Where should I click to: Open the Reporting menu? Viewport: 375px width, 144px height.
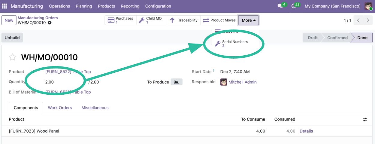pyautogui.click(x=130, y=6)
